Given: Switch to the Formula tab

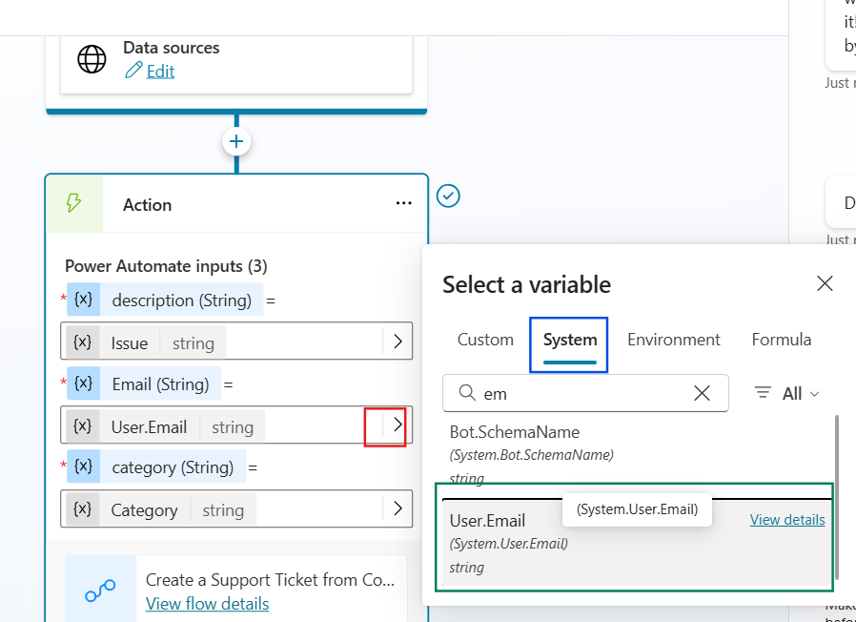Looking at the screenshot, I should click(x=782, y=340).
